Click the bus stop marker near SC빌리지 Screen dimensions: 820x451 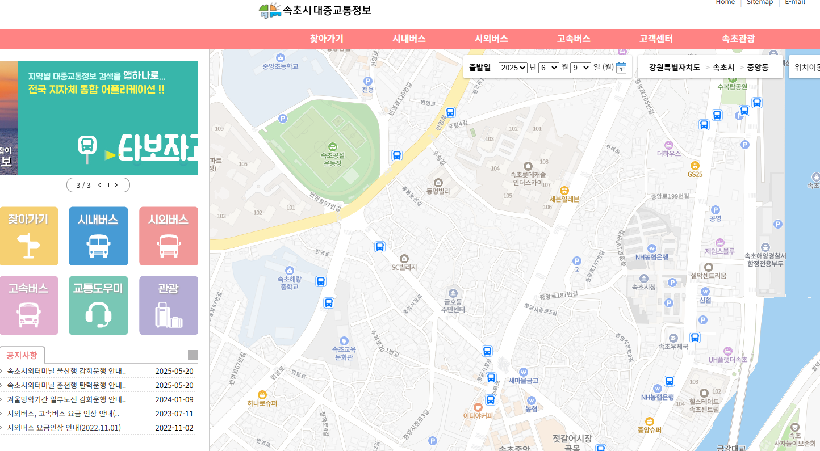[380, 247]
